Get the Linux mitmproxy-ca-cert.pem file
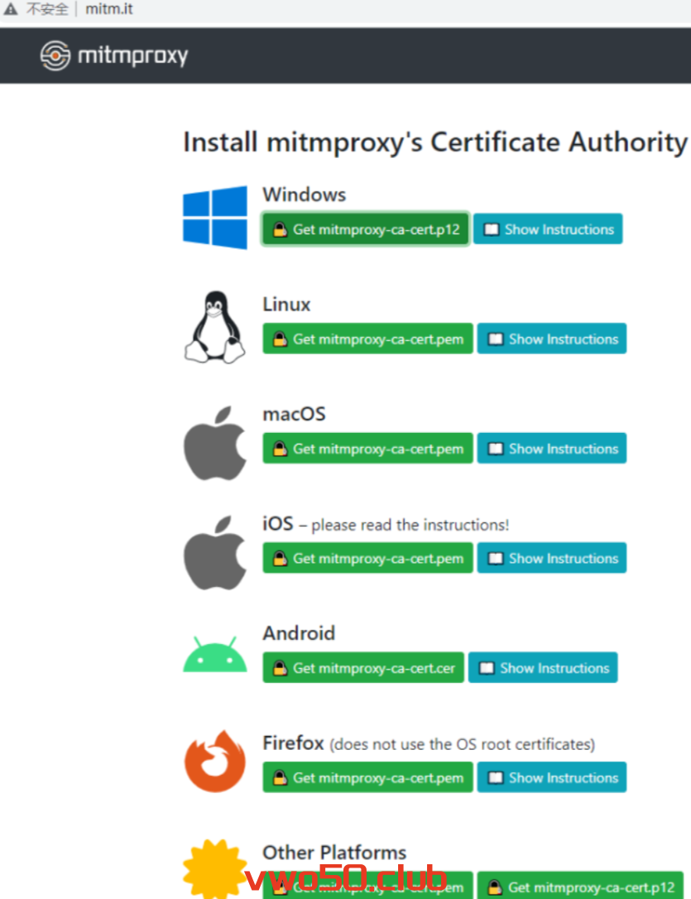Screen dimensions: 691x899 pyautogui.click(x=367, y=339)
